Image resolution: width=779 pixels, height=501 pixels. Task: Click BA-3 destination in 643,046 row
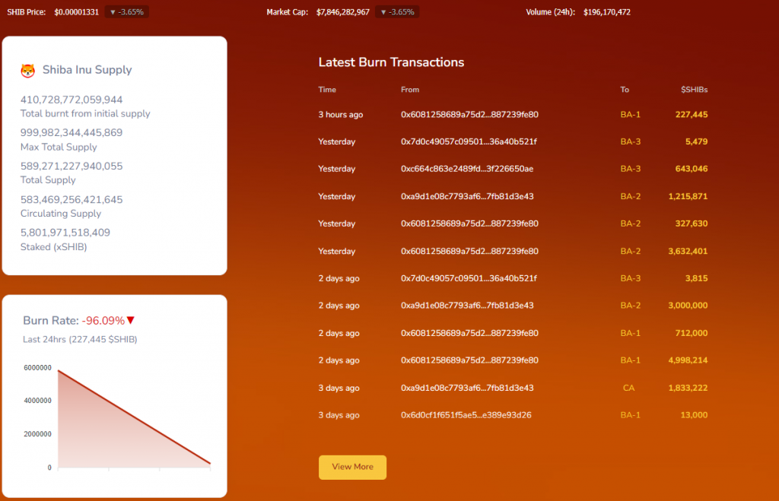(x=630, y=169)
